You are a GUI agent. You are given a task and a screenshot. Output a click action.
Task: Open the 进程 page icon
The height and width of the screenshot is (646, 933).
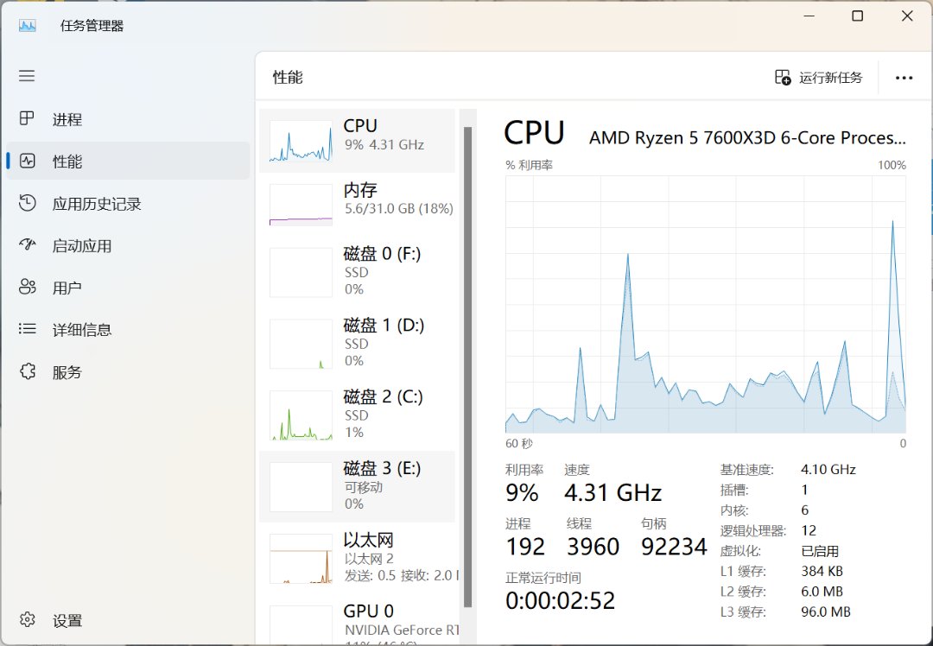(x=27, y=118)
